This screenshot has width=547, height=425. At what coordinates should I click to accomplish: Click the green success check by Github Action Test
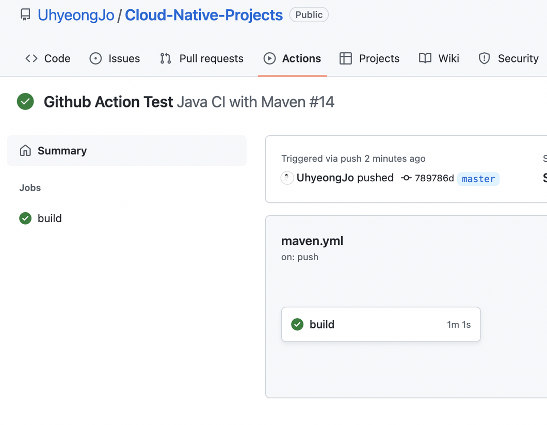(25, 102)
